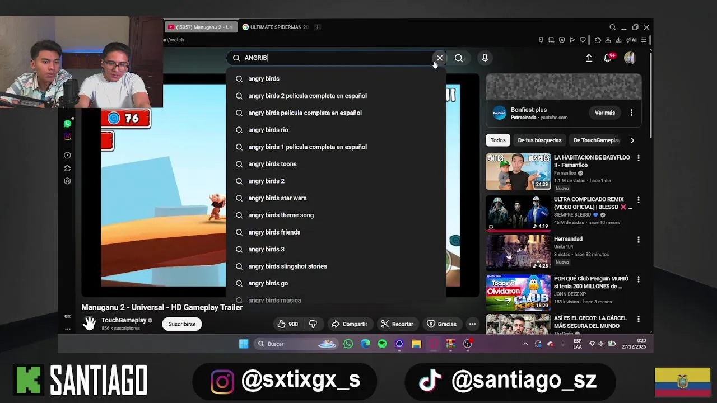The width and height of the screenshot is (717, 403).
Task: Open options for ULTRA COMPLICADO REMIX video
Action: [x=639, y=200]
